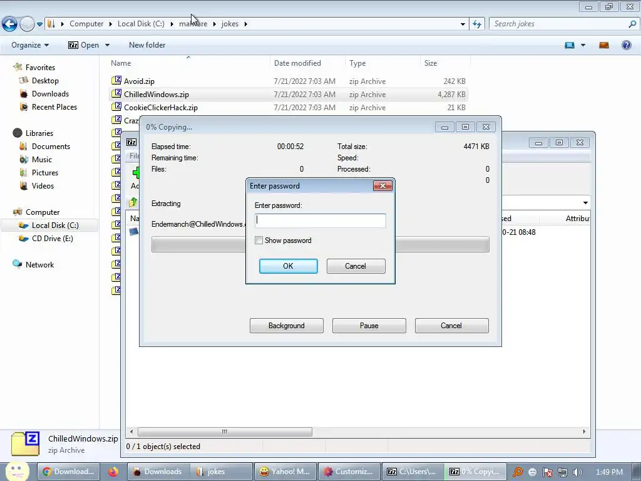Open Favorites in navigation pane
Screen dimensions: 641x481
40,68
